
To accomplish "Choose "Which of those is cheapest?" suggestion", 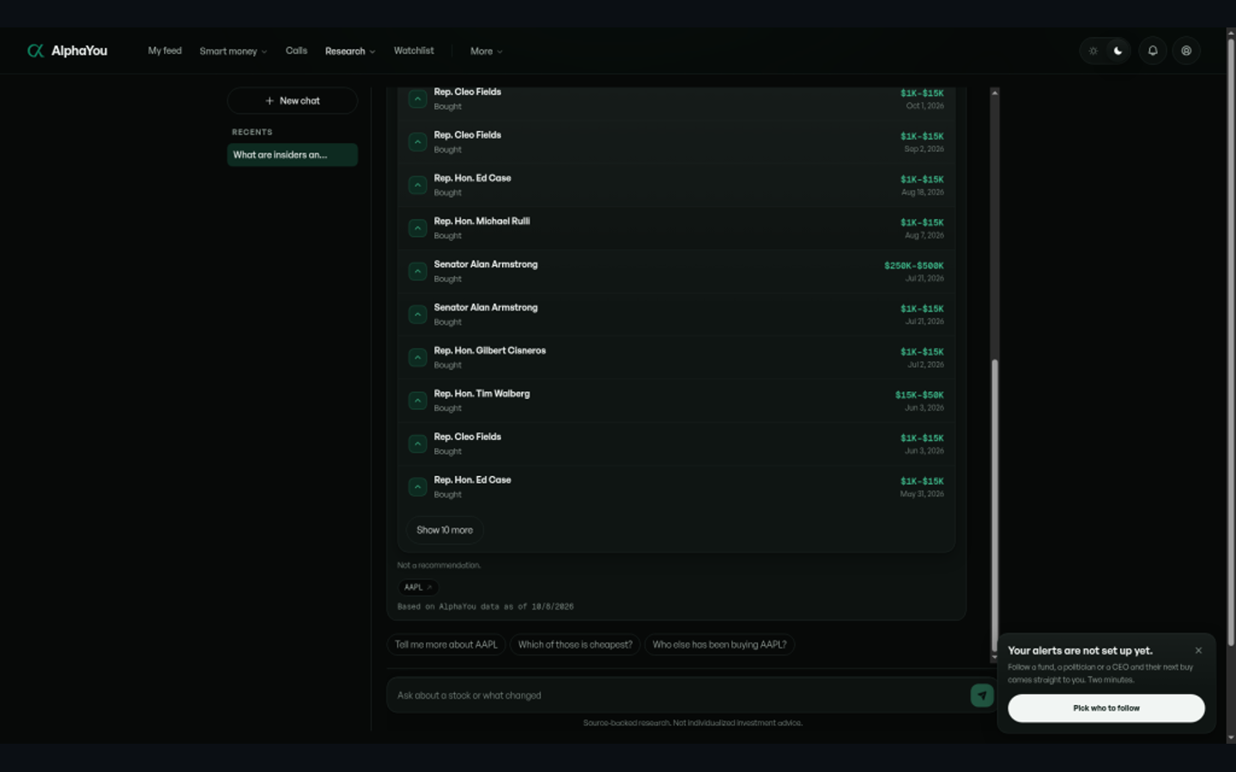I will tap(575, 645).
